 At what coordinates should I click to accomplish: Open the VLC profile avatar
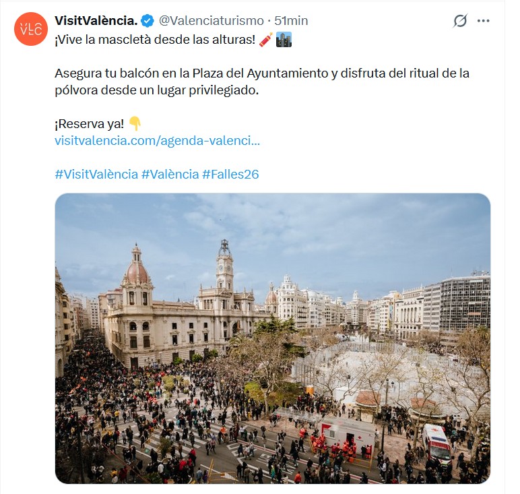(31, 29)
